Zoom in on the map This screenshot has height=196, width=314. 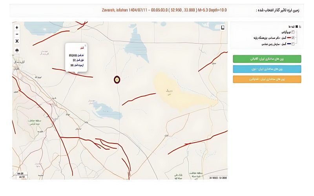point(16,27)
